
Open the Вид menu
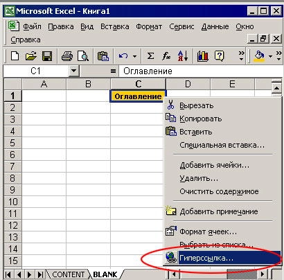pos(87,27)
